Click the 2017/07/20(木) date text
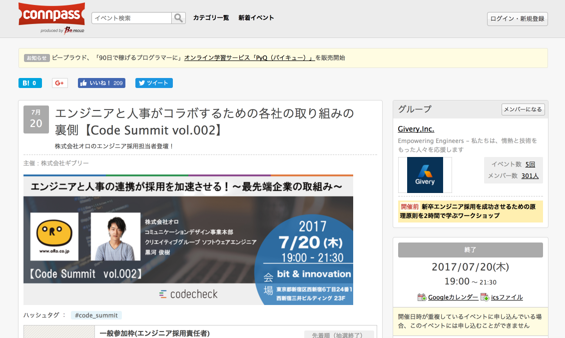The height and width of the screenshot is (338, 565). tap(470, 267)
